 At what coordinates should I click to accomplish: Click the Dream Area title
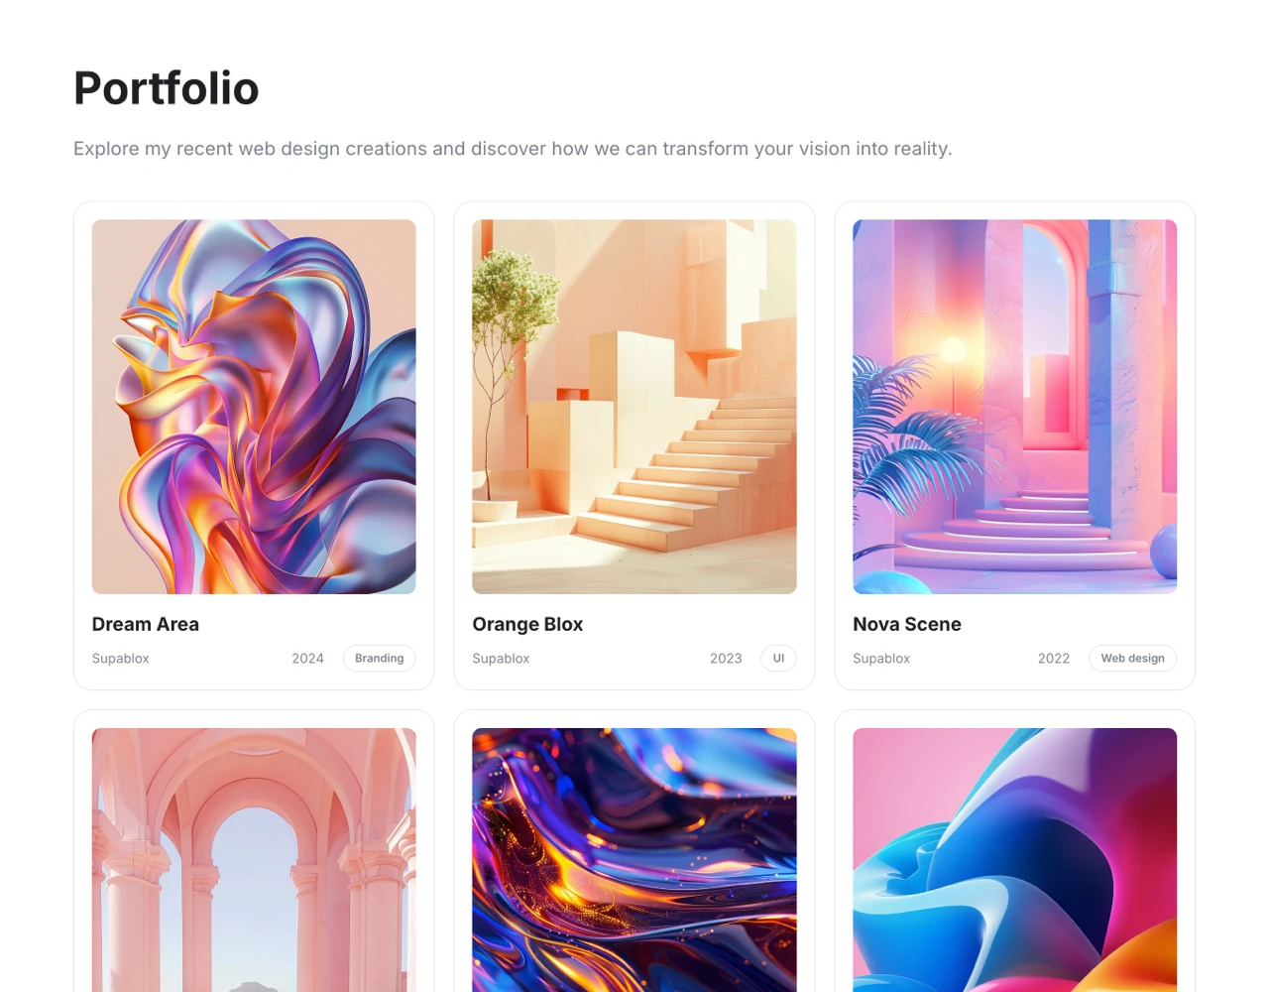(x=146, y=624)
